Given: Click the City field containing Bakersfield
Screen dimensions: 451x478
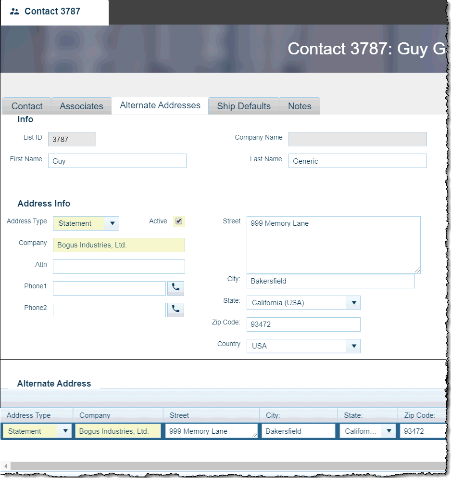Looking at the screenshot, I should 331,281.
